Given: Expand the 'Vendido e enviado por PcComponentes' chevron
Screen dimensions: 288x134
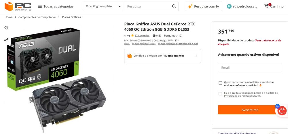Looking at the screenshot, I should tap(196, 56).
